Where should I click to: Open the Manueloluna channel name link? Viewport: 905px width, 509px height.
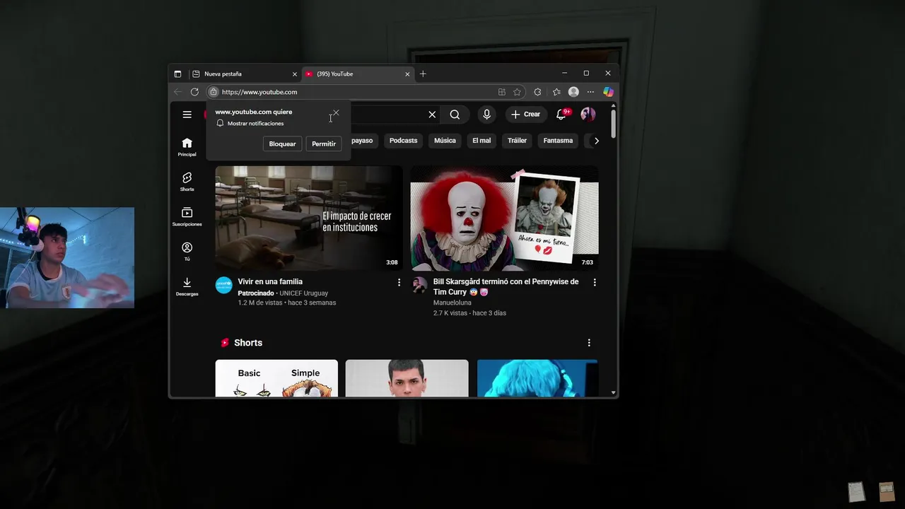[x=452, y=303]
